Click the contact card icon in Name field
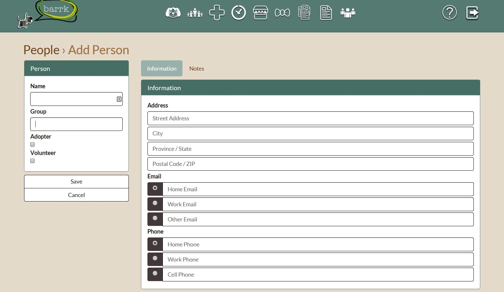 tap(119, 99)
